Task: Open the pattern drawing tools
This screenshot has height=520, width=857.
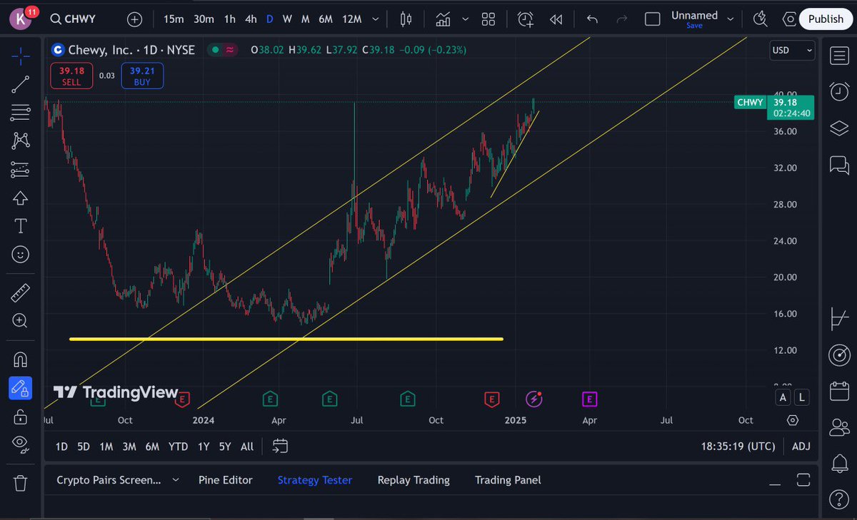Action: (x=21, y=141)
